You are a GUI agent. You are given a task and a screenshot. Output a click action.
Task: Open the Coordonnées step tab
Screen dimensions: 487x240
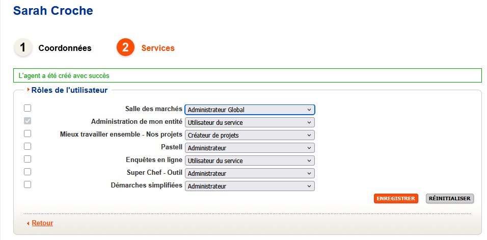pos(65,48)
